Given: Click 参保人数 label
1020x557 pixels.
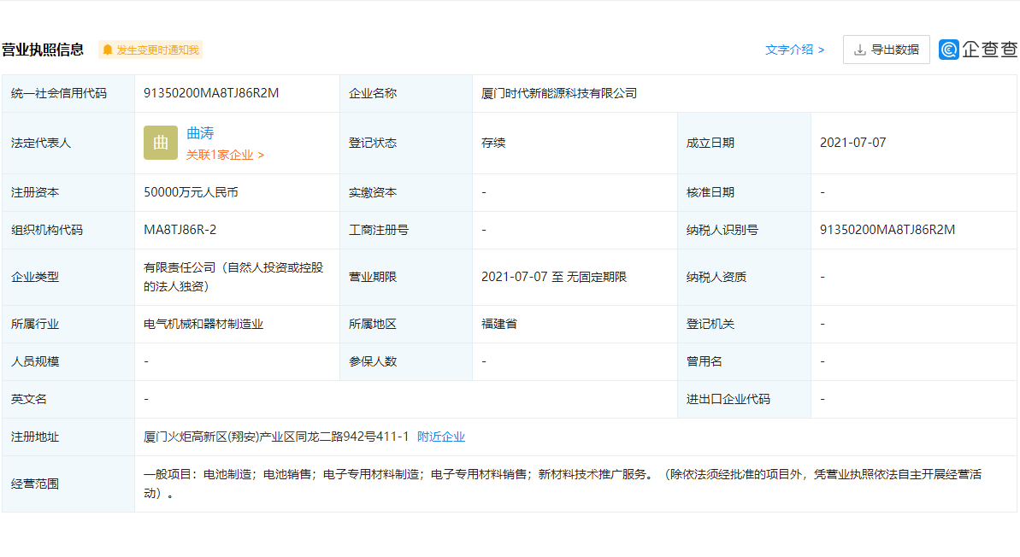Looking at the screenshot, I should [373, 361].
